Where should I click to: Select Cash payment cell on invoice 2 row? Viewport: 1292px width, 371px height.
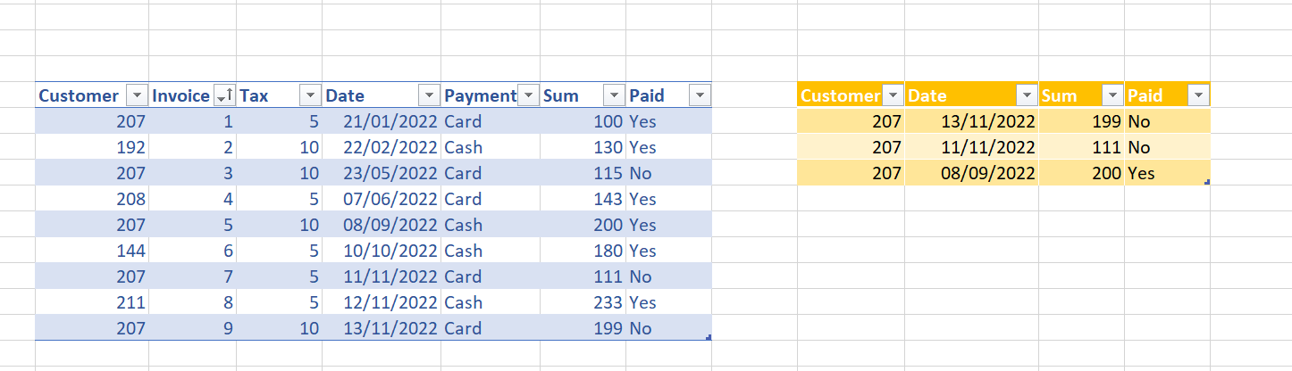point(491,147)
